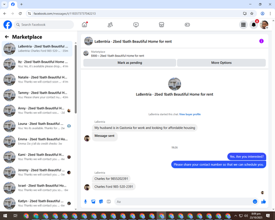The image size is (275, 220).
Task: Click message 'Charles Ford 985-520-2391'
Action: point(114,186)
